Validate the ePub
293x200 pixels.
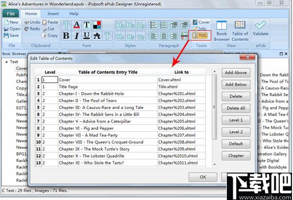click(261, 28)
